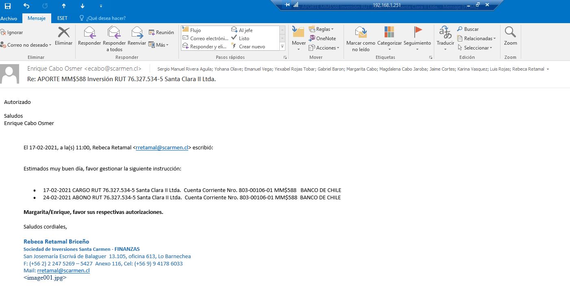Click rretamal@scarmen.cl link in quoted header

162,148
